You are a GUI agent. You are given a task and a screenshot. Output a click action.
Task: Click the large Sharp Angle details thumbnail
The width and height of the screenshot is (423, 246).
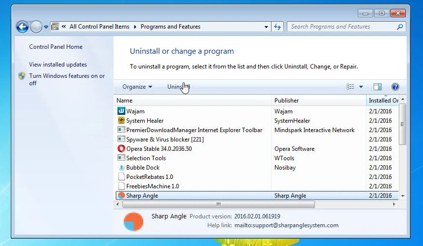pos(133,222)
